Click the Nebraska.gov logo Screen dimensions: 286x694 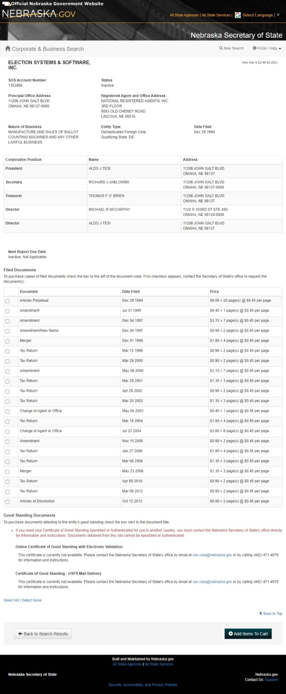pyautogui.click(x=39, y=14)
